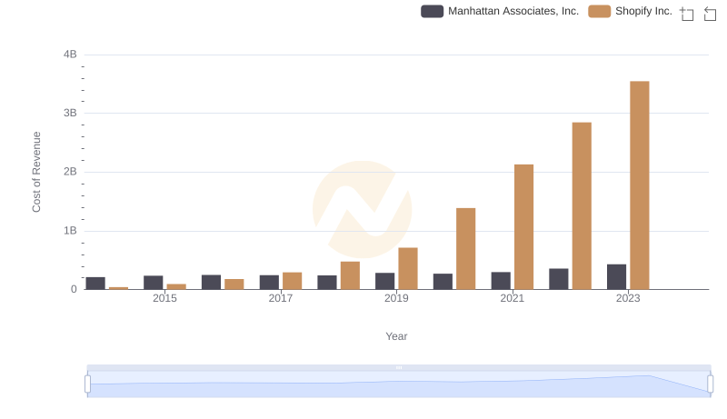
Task: Click the 2015 x-axis label
Action: click(x=164, y=298)
